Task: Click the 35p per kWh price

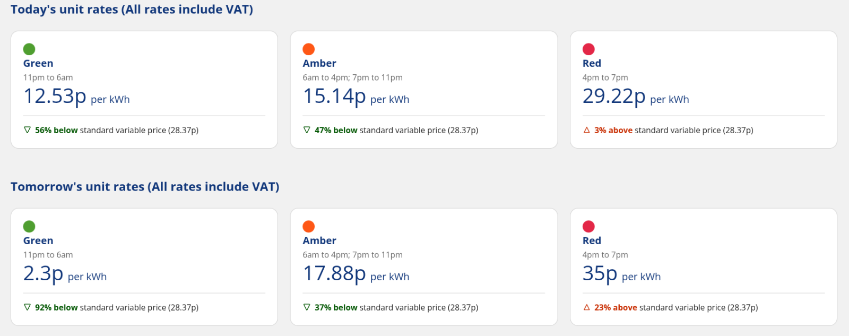Action: pyautogui.click(x=600, y=274)
